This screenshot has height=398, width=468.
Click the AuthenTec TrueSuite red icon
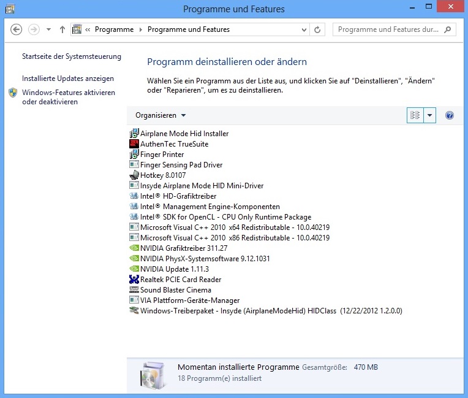134,144
